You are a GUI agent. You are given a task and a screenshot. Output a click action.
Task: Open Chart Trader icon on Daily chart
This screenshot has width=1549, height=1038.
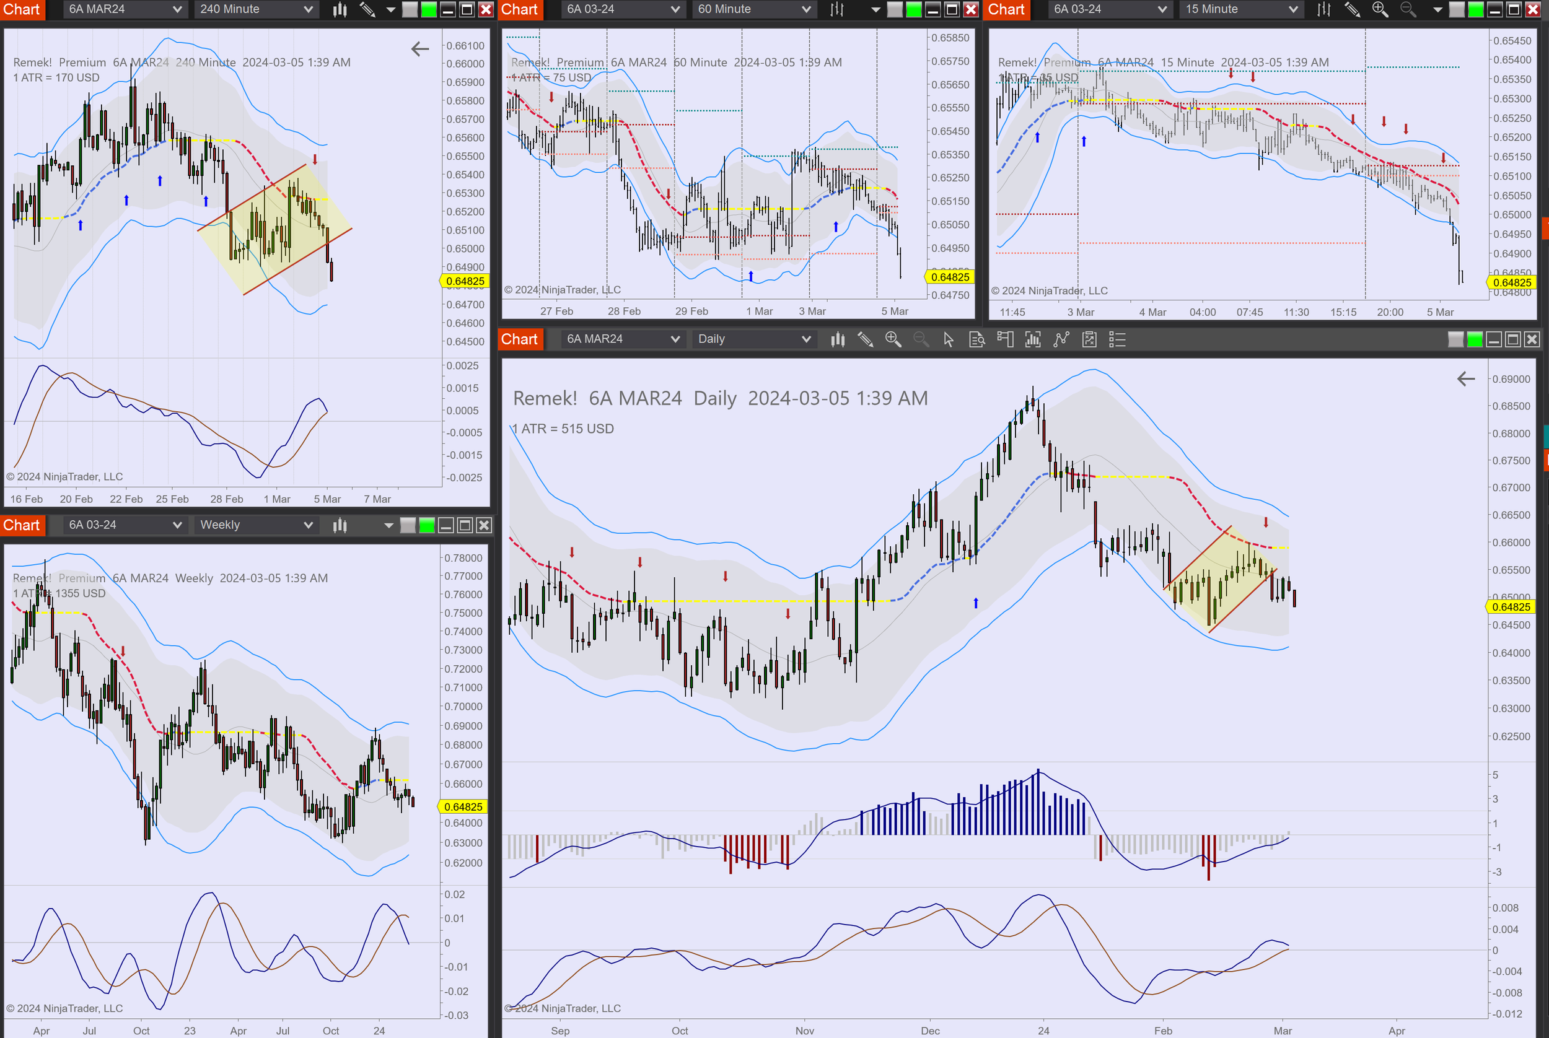[1004, 339]
